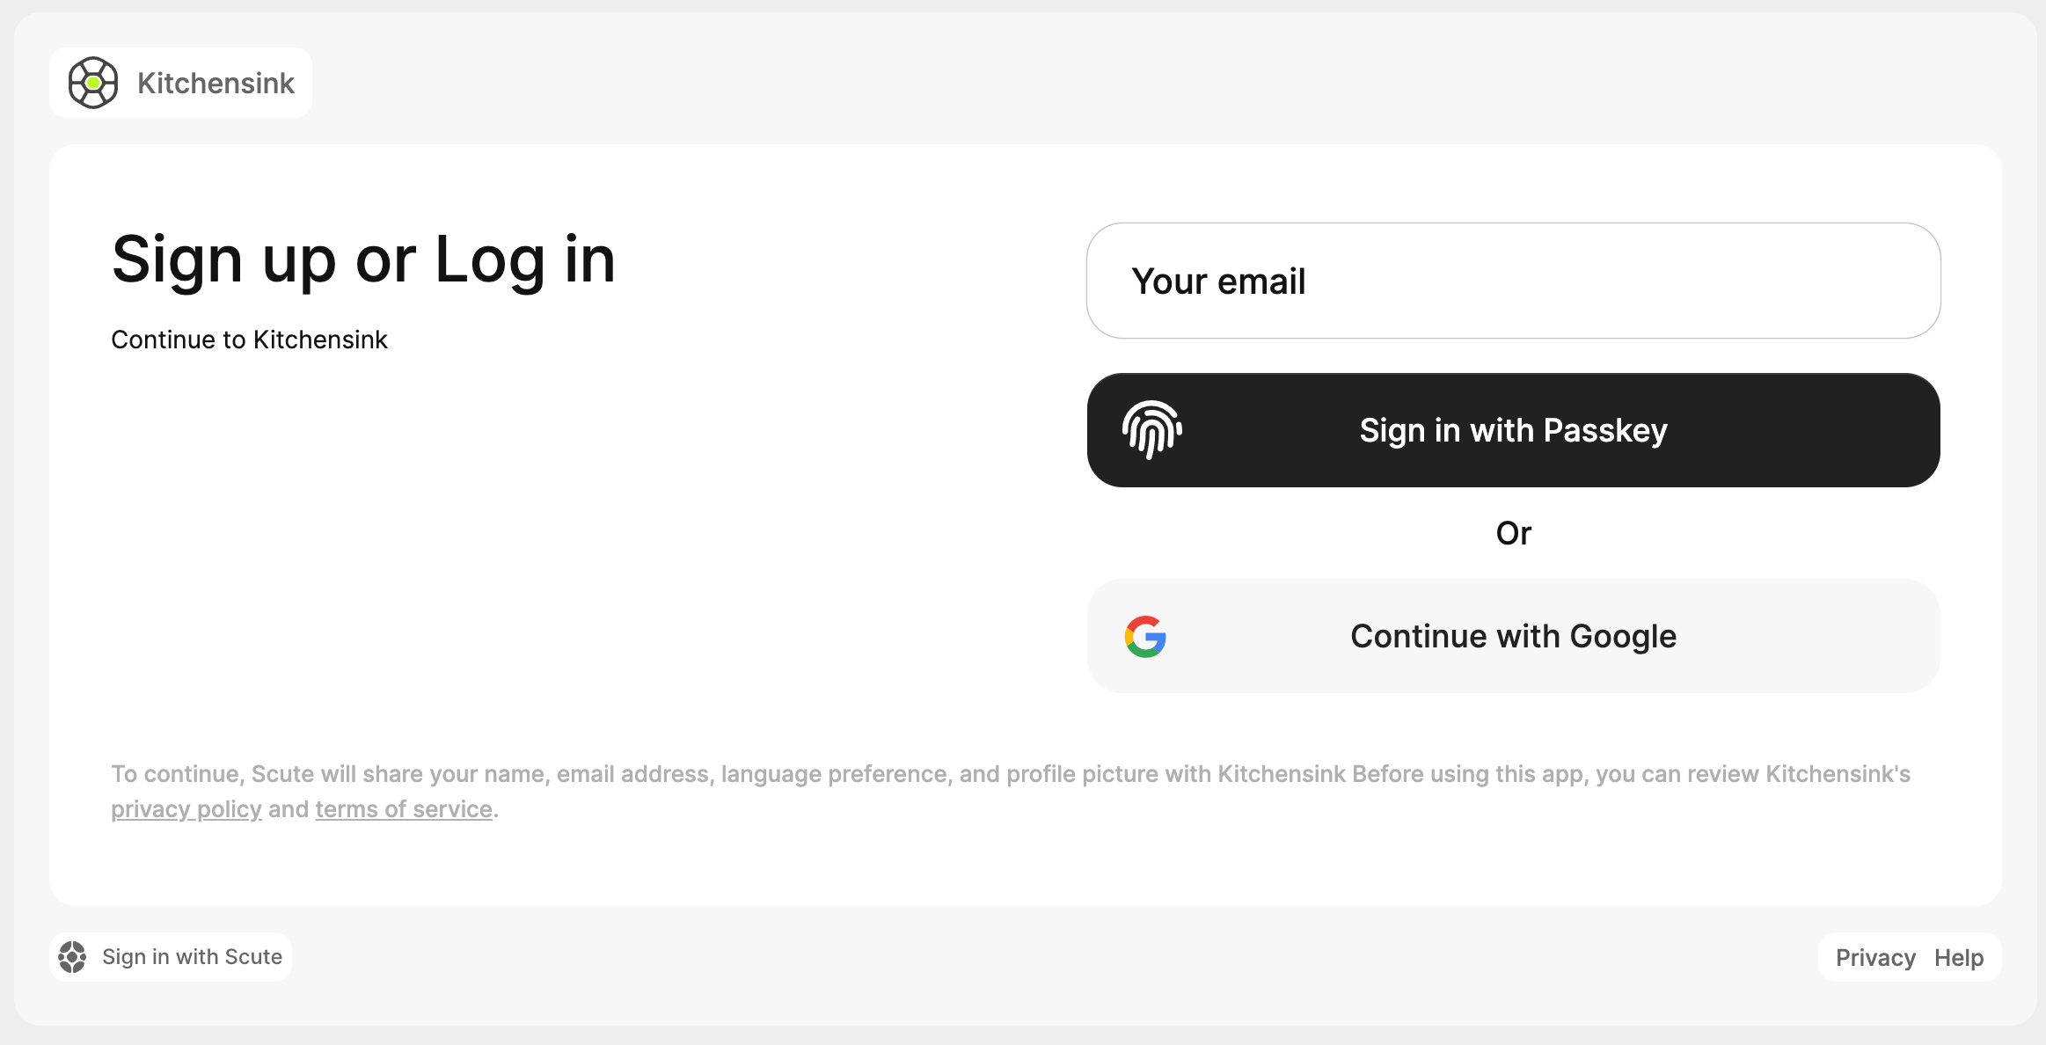2046x1045 pixels.
Task: Click the Passkey button's text label
Action: (x=1513, y=430)
